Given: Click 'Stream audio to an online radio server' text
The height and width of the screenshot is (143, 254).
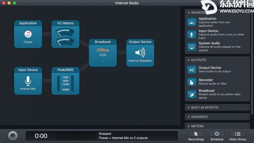Looking at the screenshot, I should click(219, 96).
